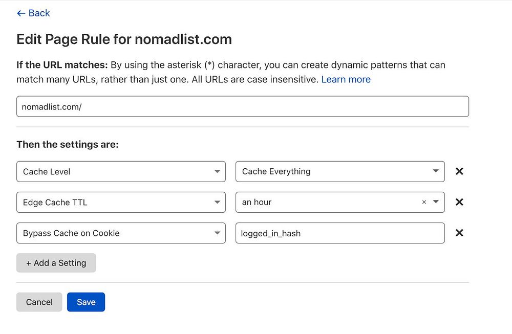Click the Add a Setting button
This screenshot has width=512, height=334.
coord(56,263)
